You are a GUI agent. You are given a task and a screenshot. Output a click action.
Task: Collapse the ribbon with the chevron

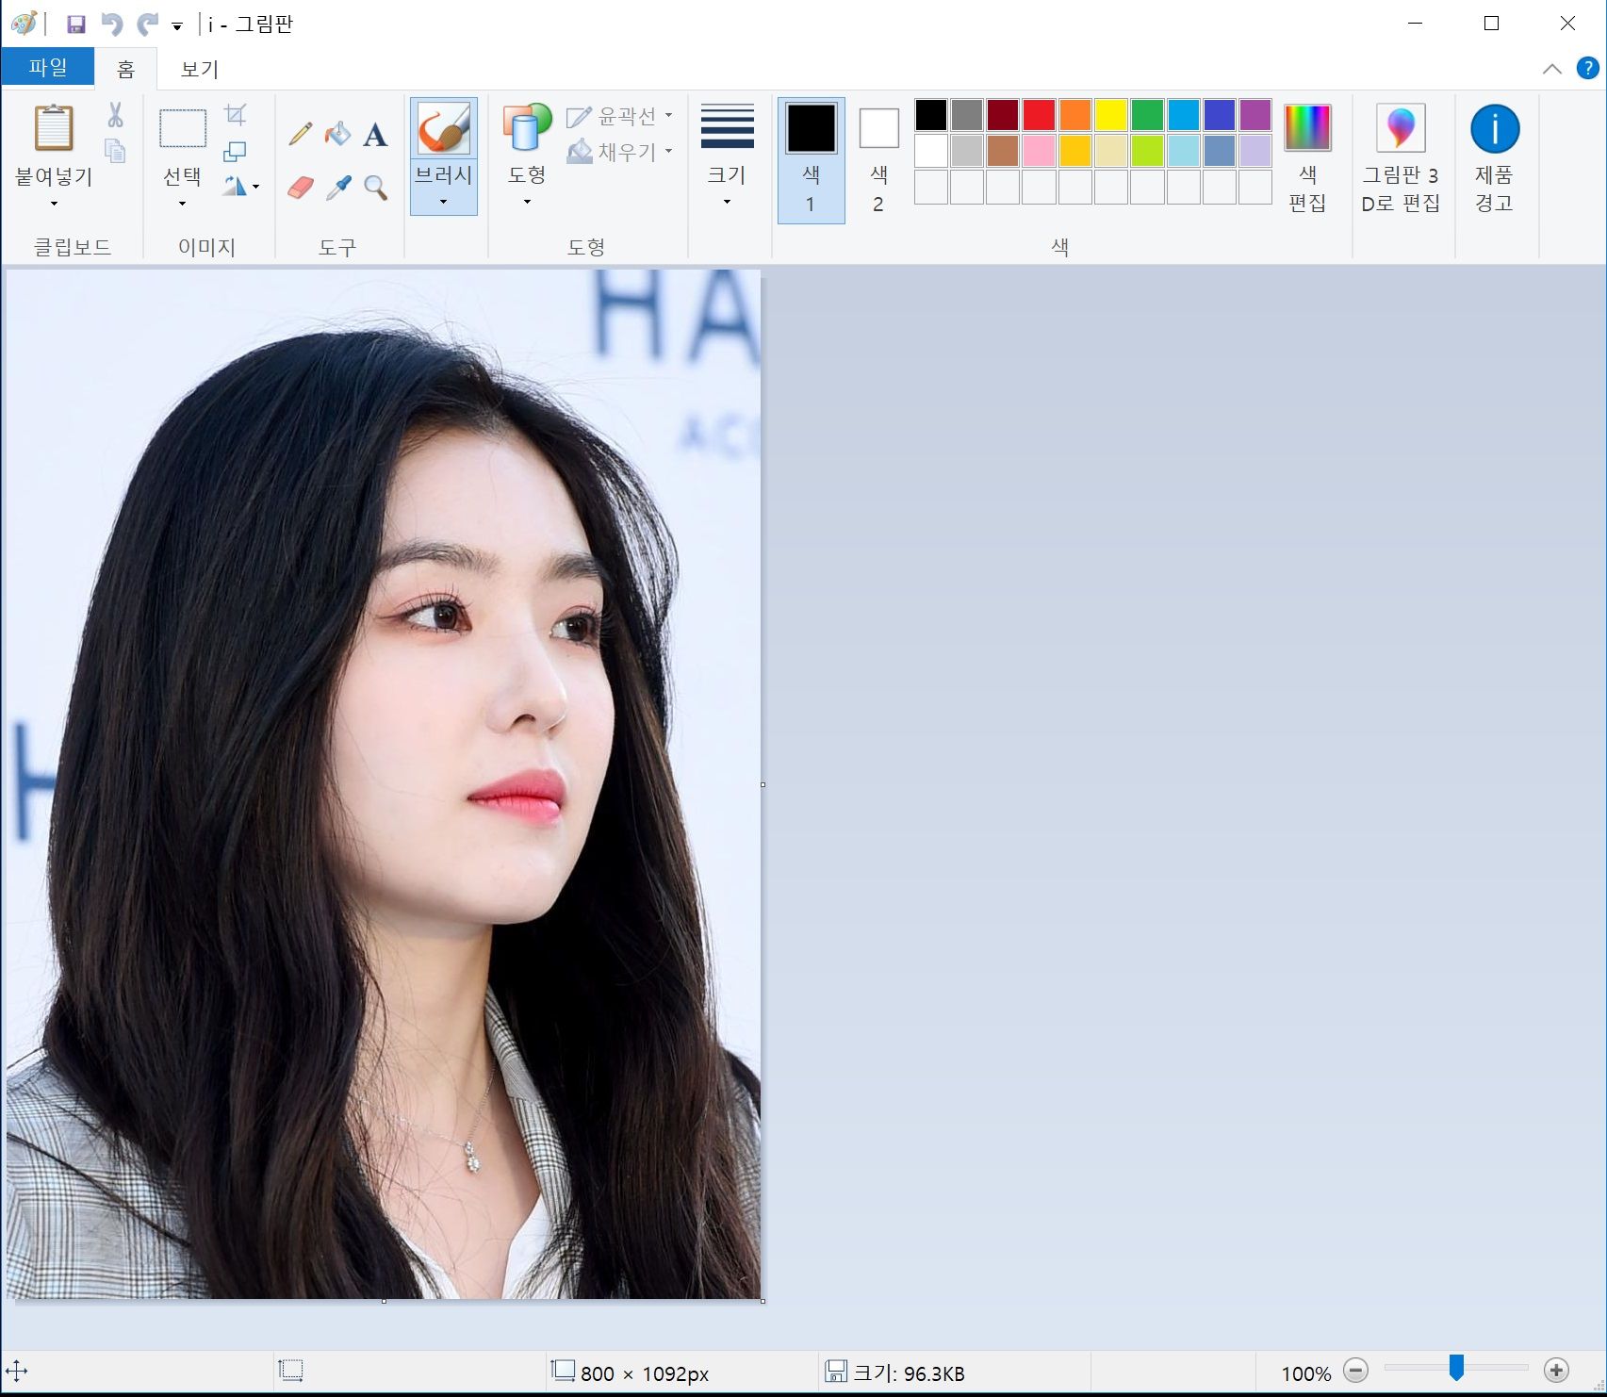point(1551,69)
